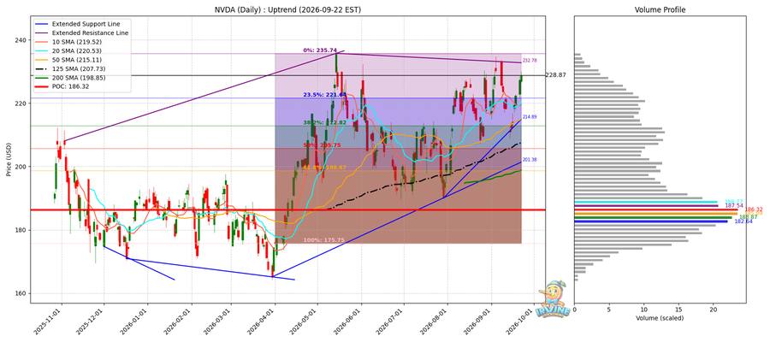Image resolution: width=770 pixels, height=342 pixels.
Task: Click the '2026-07-01' date tick
Action: pyautogui.click(x=391, y=321)
